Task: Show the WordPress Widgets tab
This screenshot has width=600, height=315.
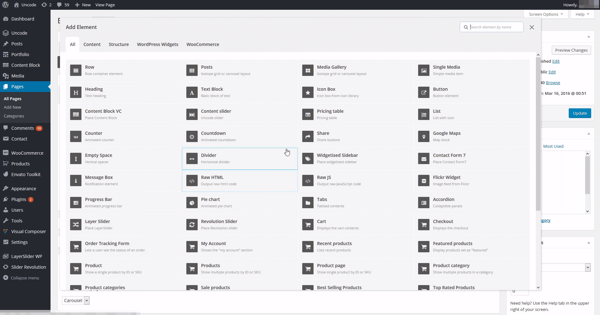Action: click(158, 44)
